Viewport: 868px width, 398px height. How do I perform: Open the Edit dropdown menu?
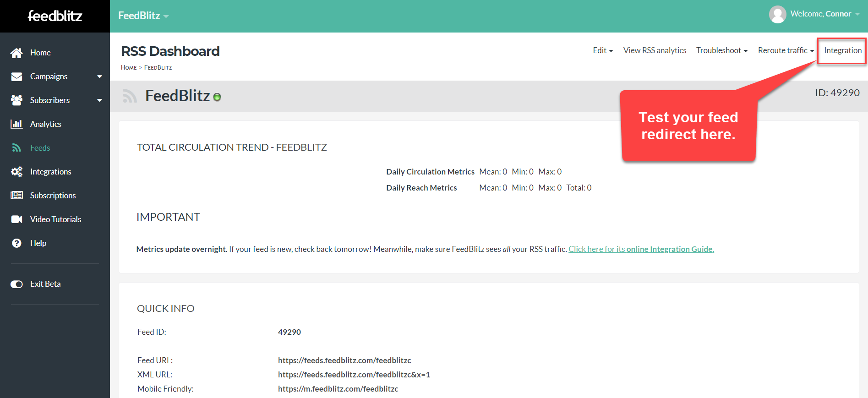click(603, 50)
